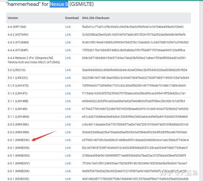This screenshot has height=181, width=203.
Task: Click checksum starting with 67766277bfc9db72
Action: [135, 109]
